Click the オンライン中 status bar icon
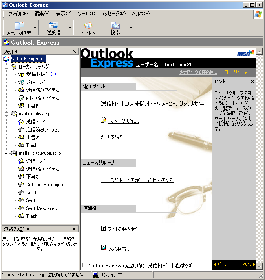This screenshot has height=280, width=265. click(x=95, y=275)
